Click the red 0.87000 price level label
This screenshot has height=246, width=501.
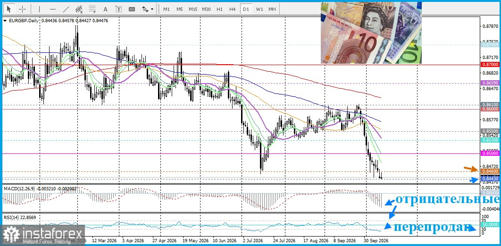pyautogui.click(x=491, y=64)
